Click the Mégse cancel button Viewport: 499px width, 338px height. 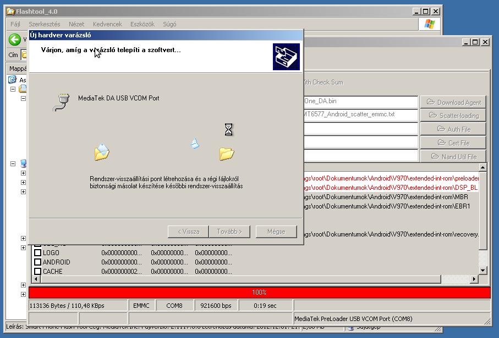[x=276, y=232]
